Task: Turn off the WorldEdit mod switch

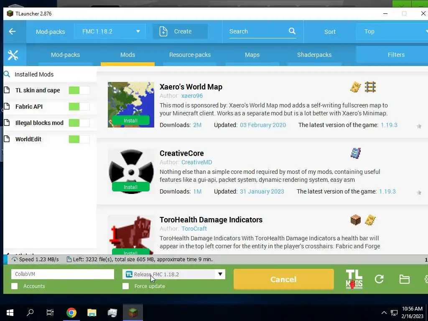Action: (79, 139)
